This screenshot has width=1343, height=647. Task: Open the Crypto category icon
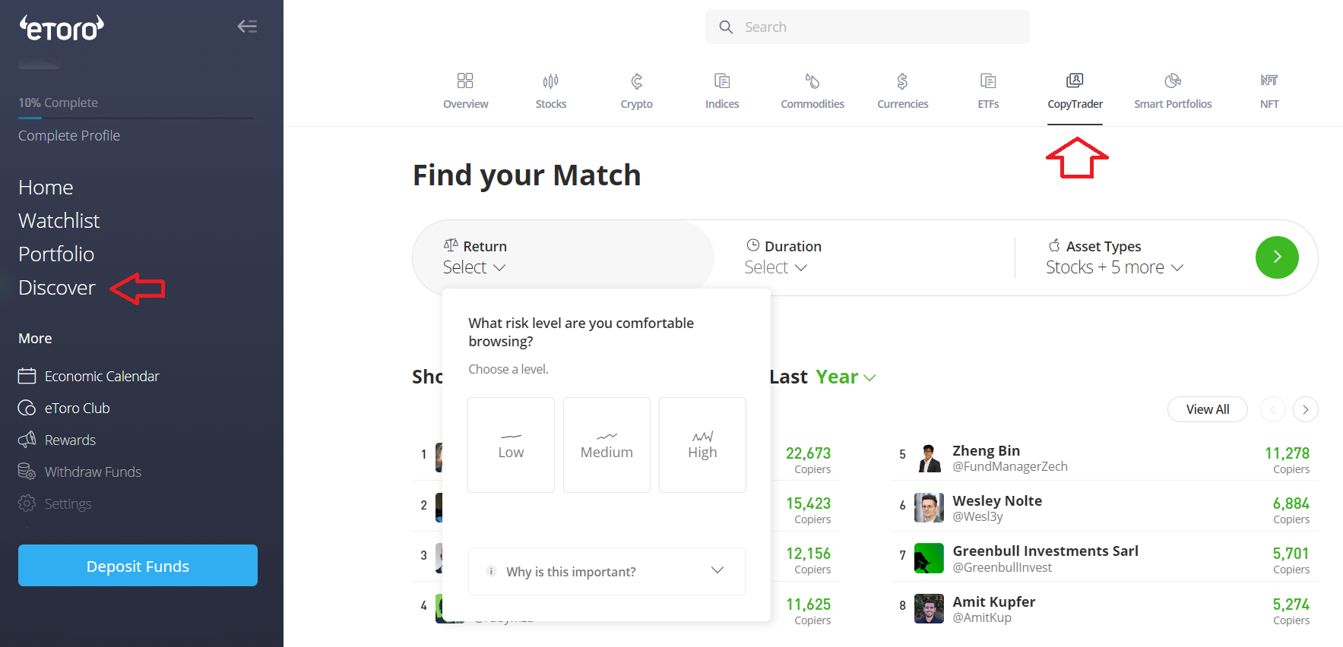[637, 80]
